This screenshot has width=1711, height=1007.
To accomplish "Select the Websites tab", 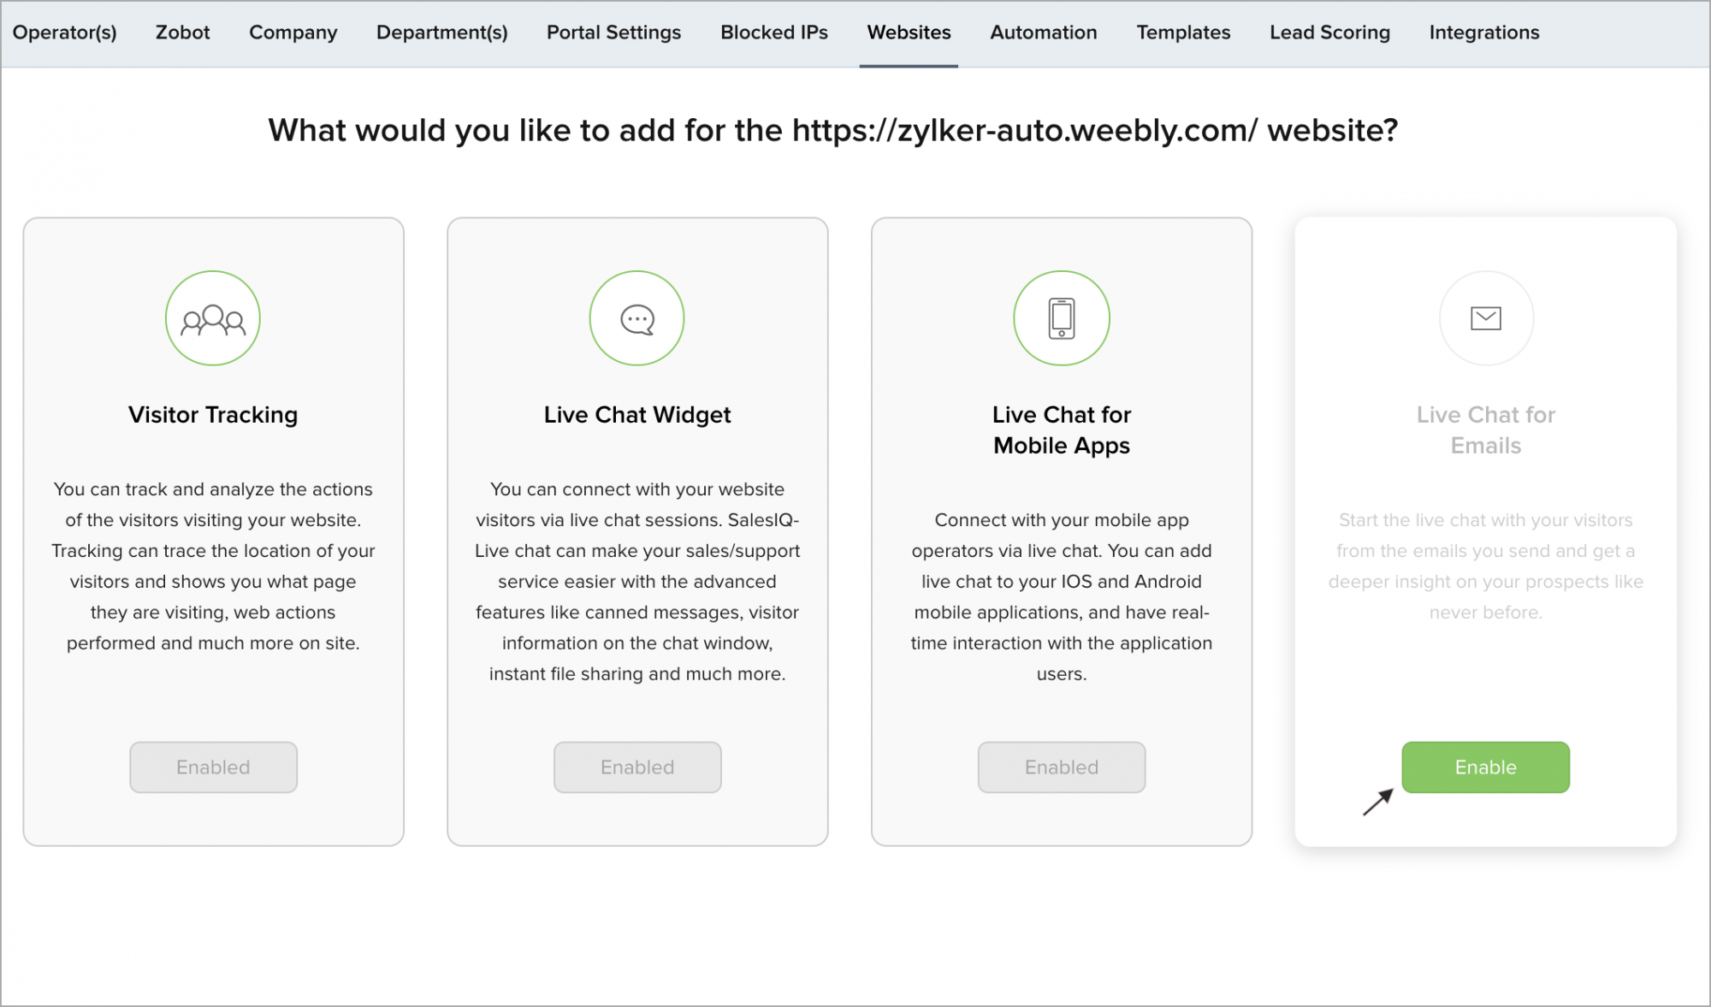I will click(x=909, y=33).
